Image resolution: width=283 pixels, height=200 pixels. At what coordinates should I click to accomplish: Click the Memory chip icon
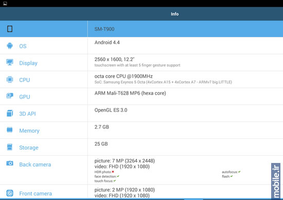click(x=10, y=130)
